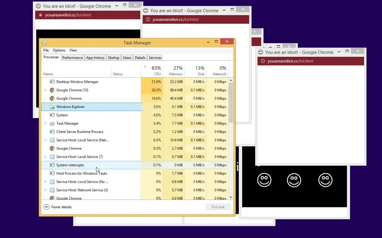Select the Windows Explorer process row
The image size is (382, 238).
tap(135, 107)
